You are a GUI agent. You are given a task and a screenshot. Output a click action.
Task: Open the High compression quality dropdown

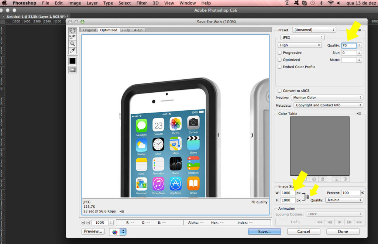point(300,45)
